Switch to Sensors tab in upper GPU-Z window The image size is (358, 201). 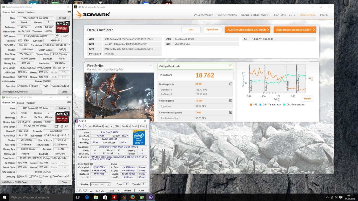[21, 12]
